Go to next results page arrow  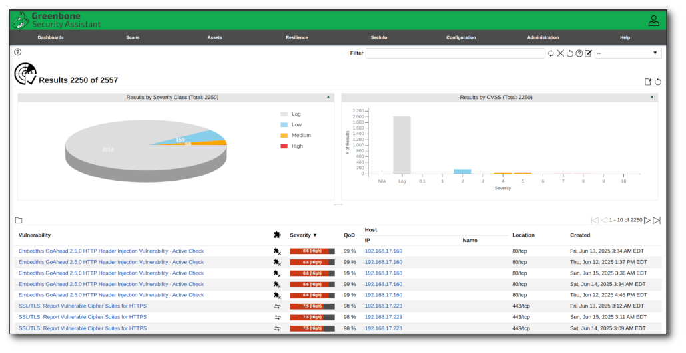647,220
